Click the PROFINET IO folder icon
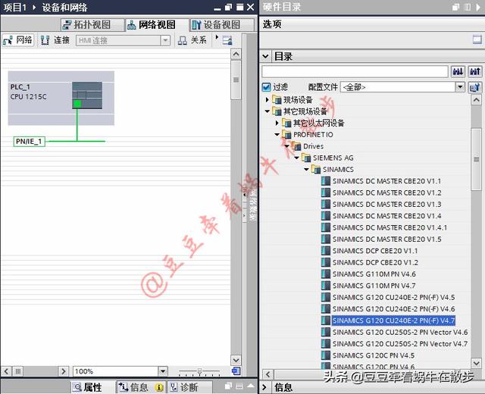The image size is (485, 394). pyautogui.click(x=286, y=135)
